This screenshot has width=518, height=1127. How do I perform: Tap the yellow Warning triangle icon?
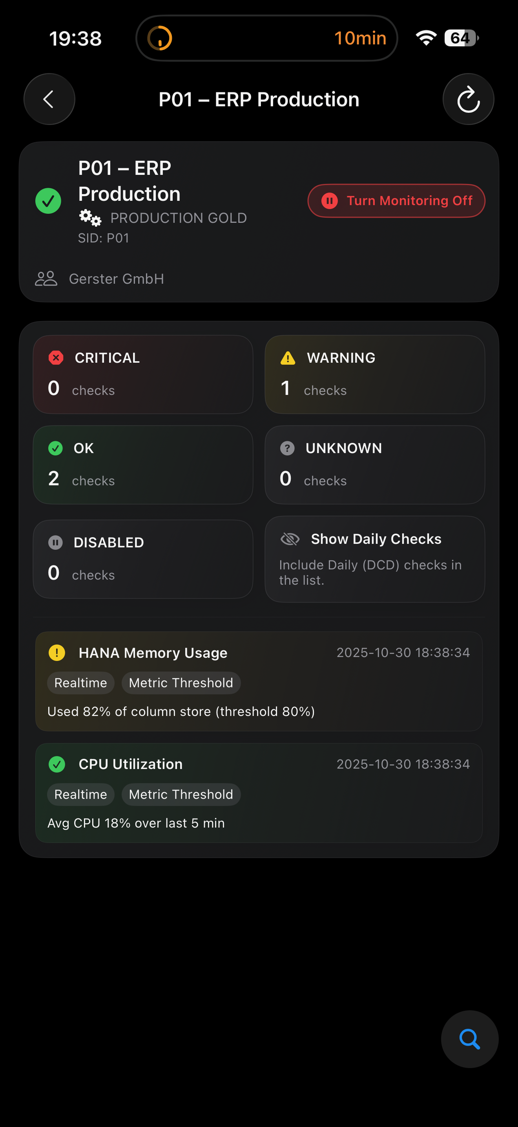click(x=287, y=358)
